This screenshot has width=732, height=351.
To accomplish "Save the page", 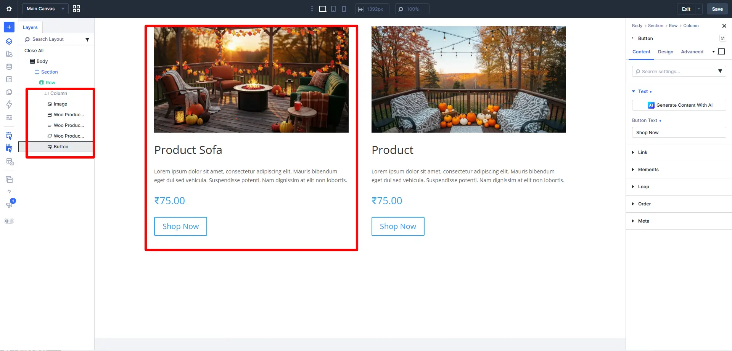I will [717, 9].
